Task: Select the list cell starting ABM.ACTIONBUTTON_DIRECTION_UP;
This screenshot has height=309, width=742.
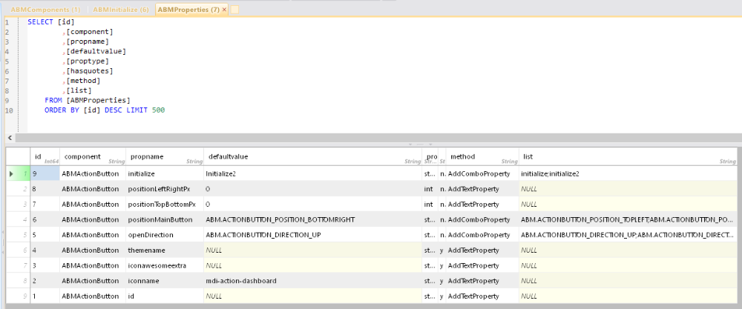Action: click(628, 235)
